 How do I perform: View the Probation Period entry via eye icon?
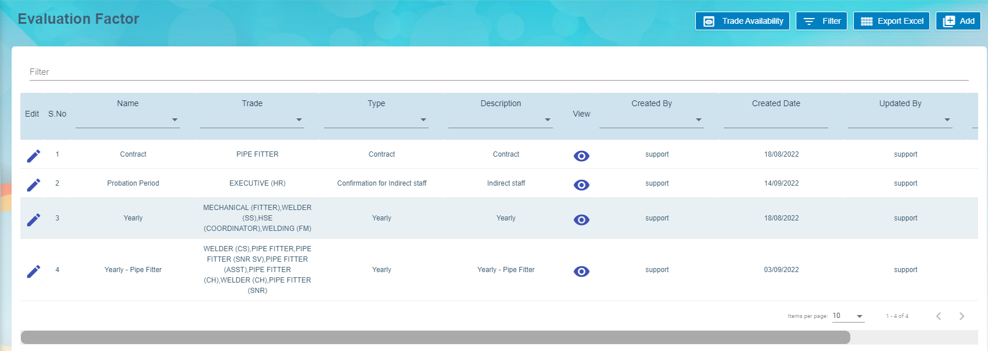click(581, 185)
